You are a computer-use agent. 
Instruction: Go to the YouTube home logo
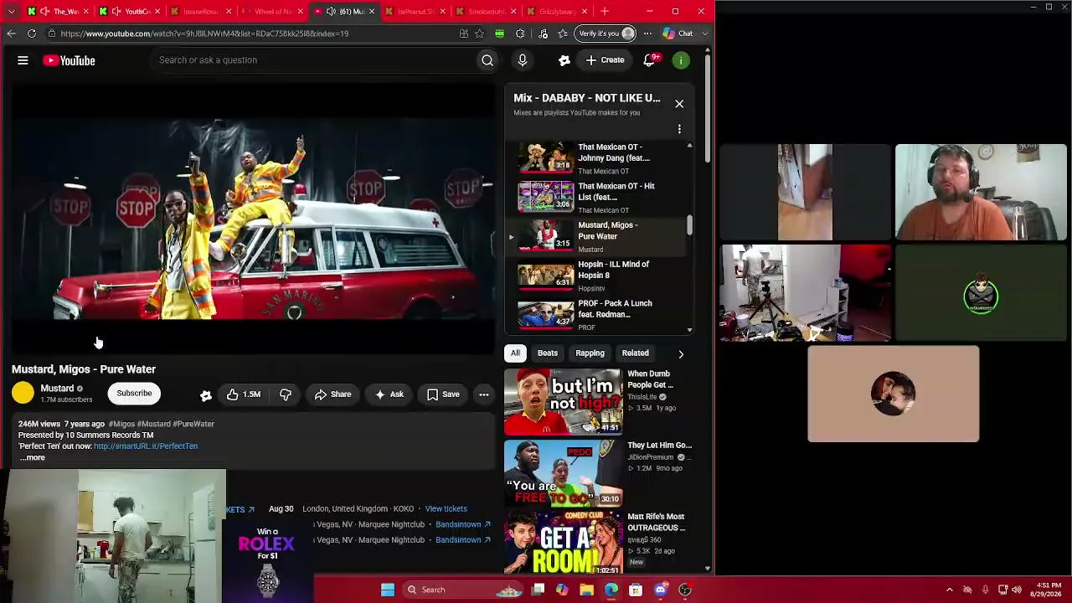(69, 60)
